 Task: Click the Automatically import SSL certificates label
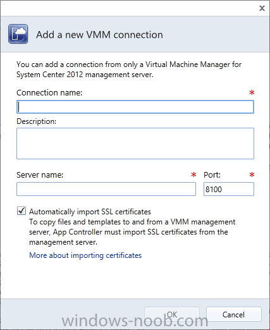tap(90, 212)
